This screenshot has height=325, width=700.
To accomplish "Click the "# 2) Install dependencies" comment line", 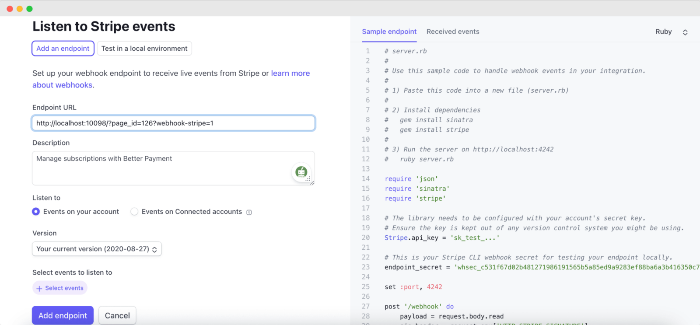I will (433, 110).
